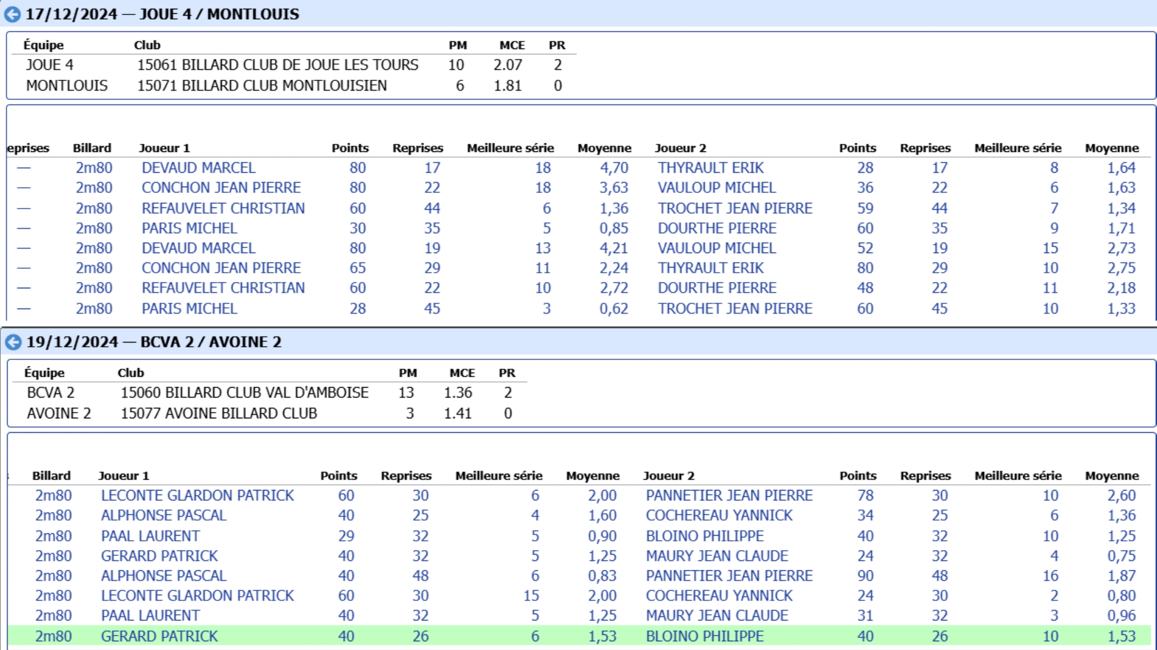This screenshot has height=650, width=1157.
Task: Click CONCHON JEAN PIERRE scoring 80 points
Action: coord(222,188)
